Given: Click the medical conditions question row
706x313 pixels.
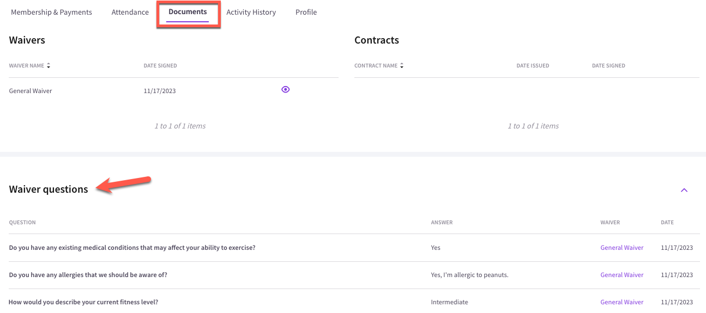Looking at the screenshot, I should click(354, 248).
